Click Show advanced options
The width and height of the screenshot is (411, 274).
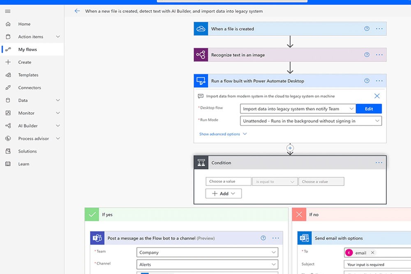click(x=220, y=134)
